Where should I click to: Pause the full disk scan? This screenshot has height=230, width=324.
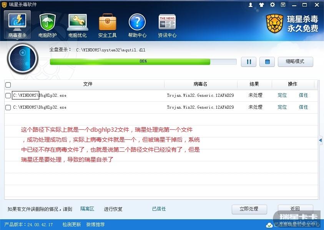(249, 62)
